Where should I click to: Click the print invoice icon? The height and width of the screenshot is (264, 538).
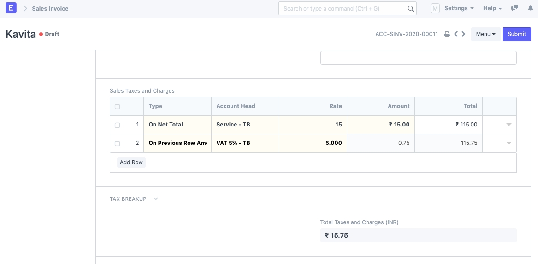(x=447, y=34)
